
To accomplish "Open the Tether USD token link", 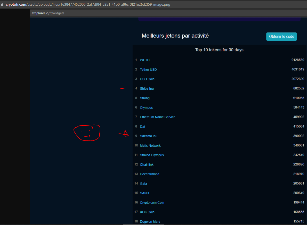I will 148,70.
